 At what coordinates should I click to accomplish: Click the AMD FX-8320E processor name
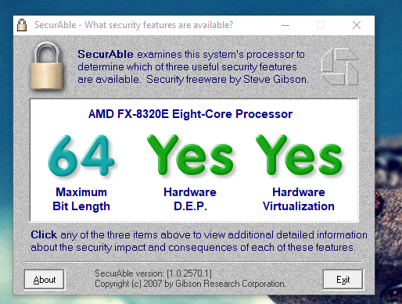[x=191, y=114]
